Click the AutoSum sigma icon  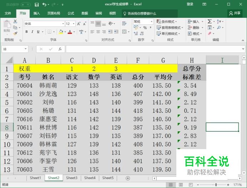[210, 21]
